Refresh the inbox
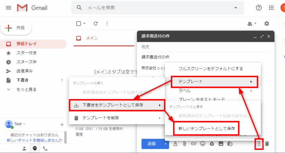This screenshot has width=285, height=153. 96,23
